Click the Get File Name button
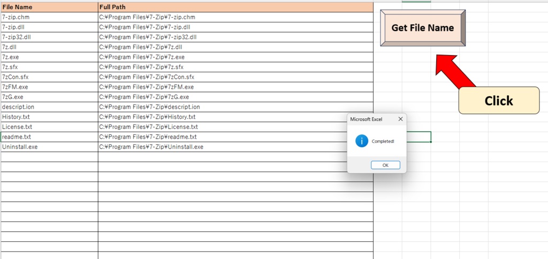 pyautogui.click(x=423, y=28)
